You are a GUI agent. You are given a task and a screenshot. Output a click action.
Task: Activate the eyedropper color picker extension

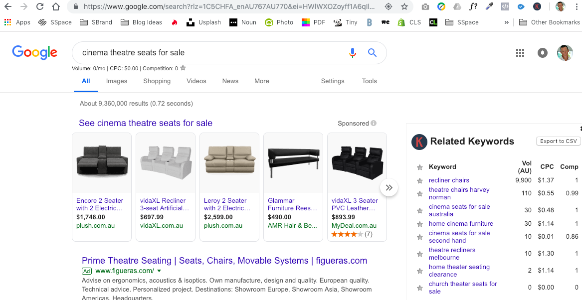coord(489,6)
